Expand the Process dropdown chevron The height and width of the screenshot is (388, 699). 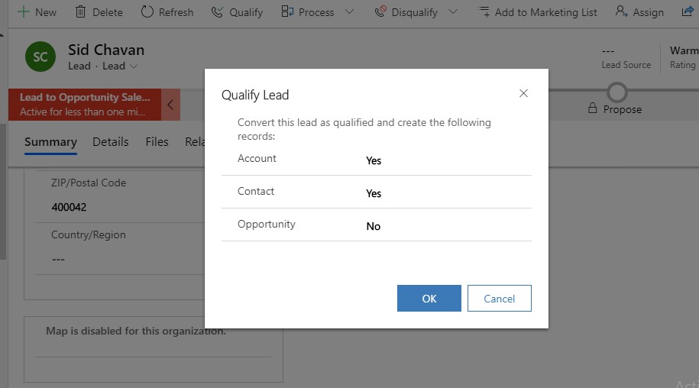pyautogui.click(x=350, y=11)
